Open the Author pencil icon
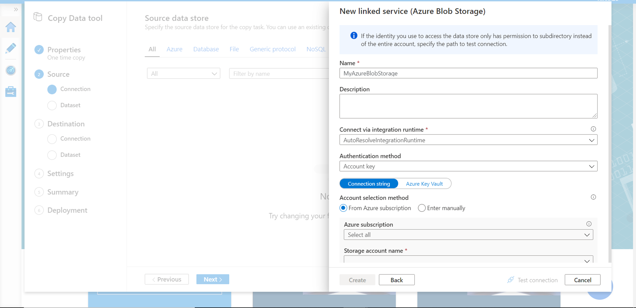Screen dimensions: 636x308 pos(10,48)
